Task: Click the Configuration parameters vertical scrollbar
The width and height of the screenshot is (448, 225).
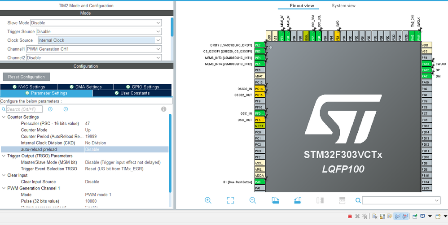Action: [170, 153]
